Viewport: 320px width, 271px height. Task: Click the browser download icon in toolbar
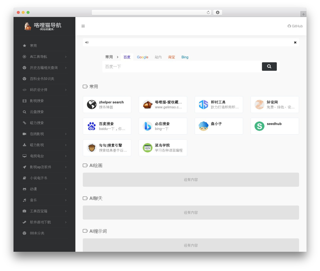point(217,12)
